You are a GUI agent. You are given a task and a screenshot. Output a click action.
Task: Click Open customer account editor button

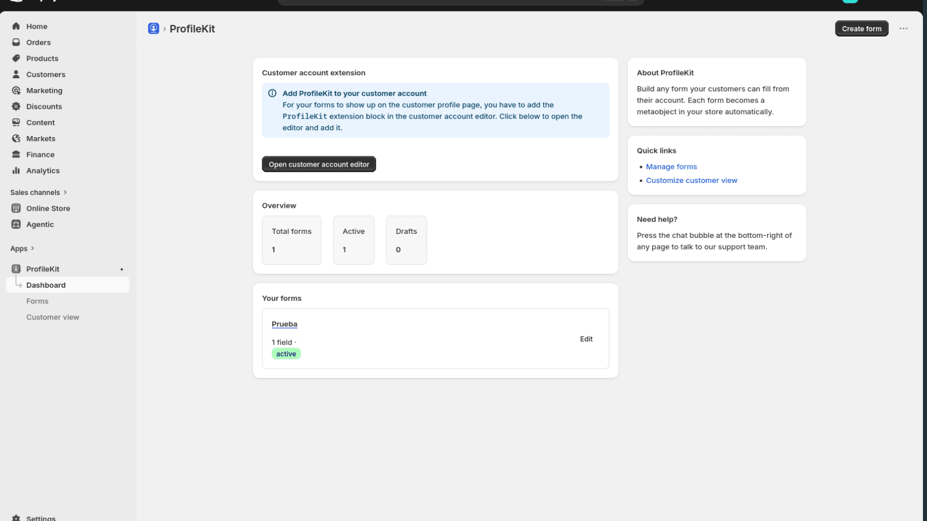(x=319, y=164)
